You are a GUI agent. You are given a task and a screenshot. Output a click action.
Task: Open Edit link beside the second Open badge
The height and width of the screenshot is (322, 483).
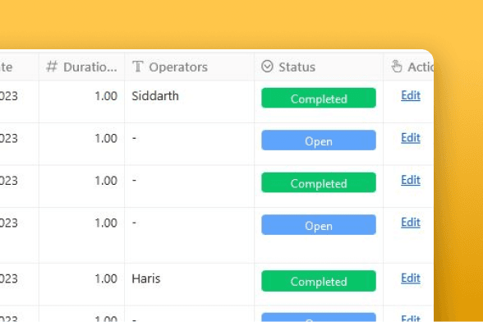pos(411,223)
